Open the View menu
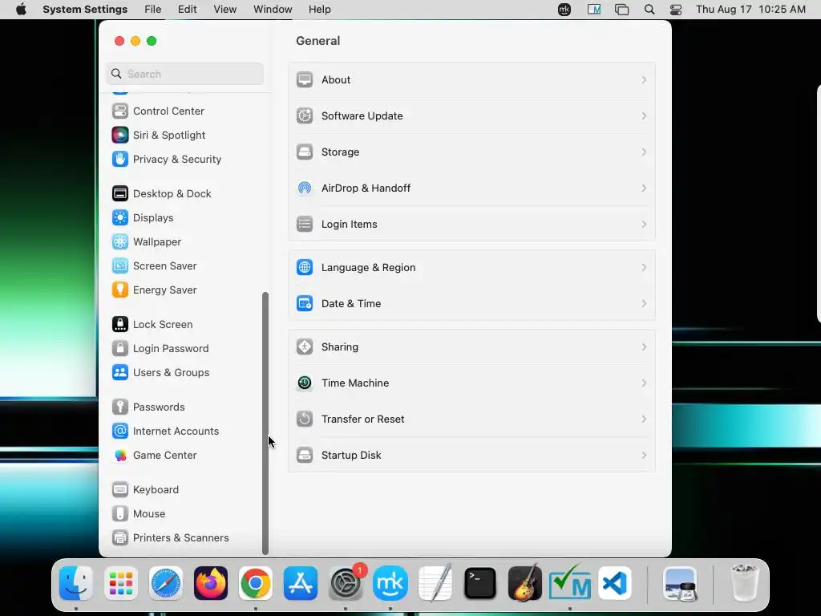 point(224,10)
